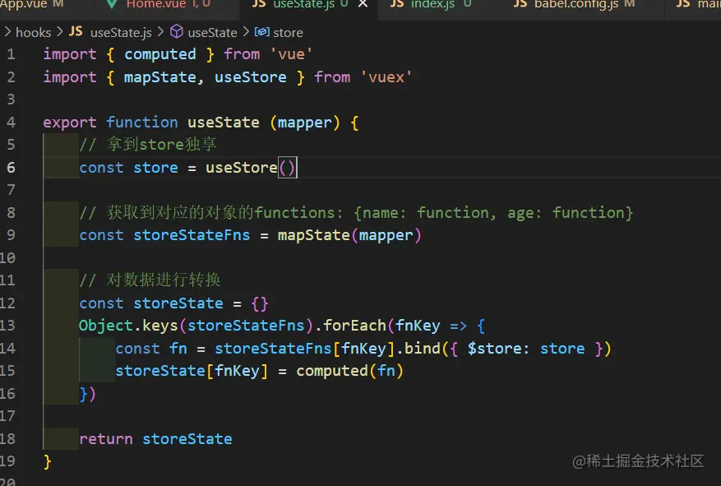721x486 pixels.
Task: Click the 'vue' string literal
Action: click(x=291, y=54)
